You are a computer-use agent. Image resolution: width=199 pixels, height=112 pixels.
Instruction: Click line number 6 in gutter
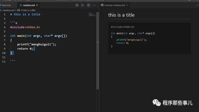5,36
